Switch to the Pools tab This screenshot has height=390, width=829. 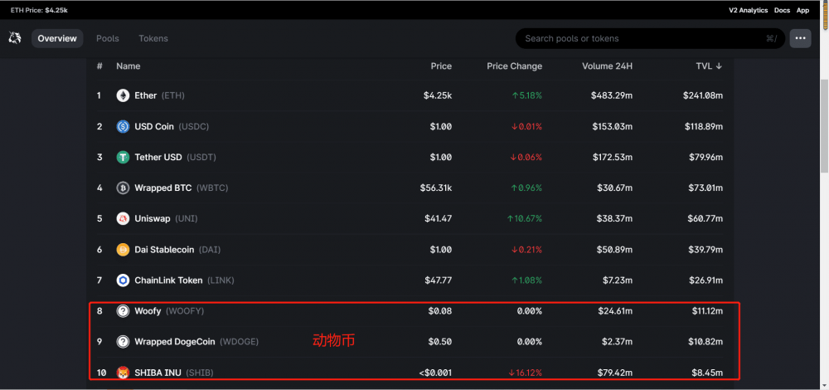(108, 38)
